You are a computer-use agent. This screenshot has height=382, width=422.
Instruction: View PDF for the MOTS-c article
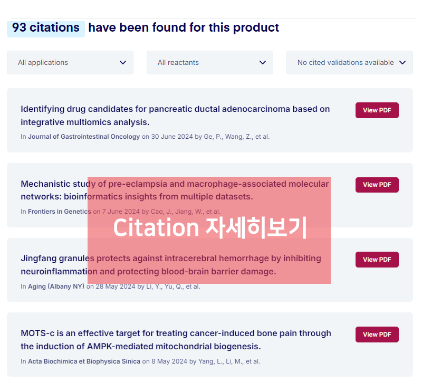[377, 335]
